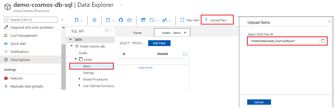Select Settings under hotels container
336x108 pixels.
(x=88, y=73)
